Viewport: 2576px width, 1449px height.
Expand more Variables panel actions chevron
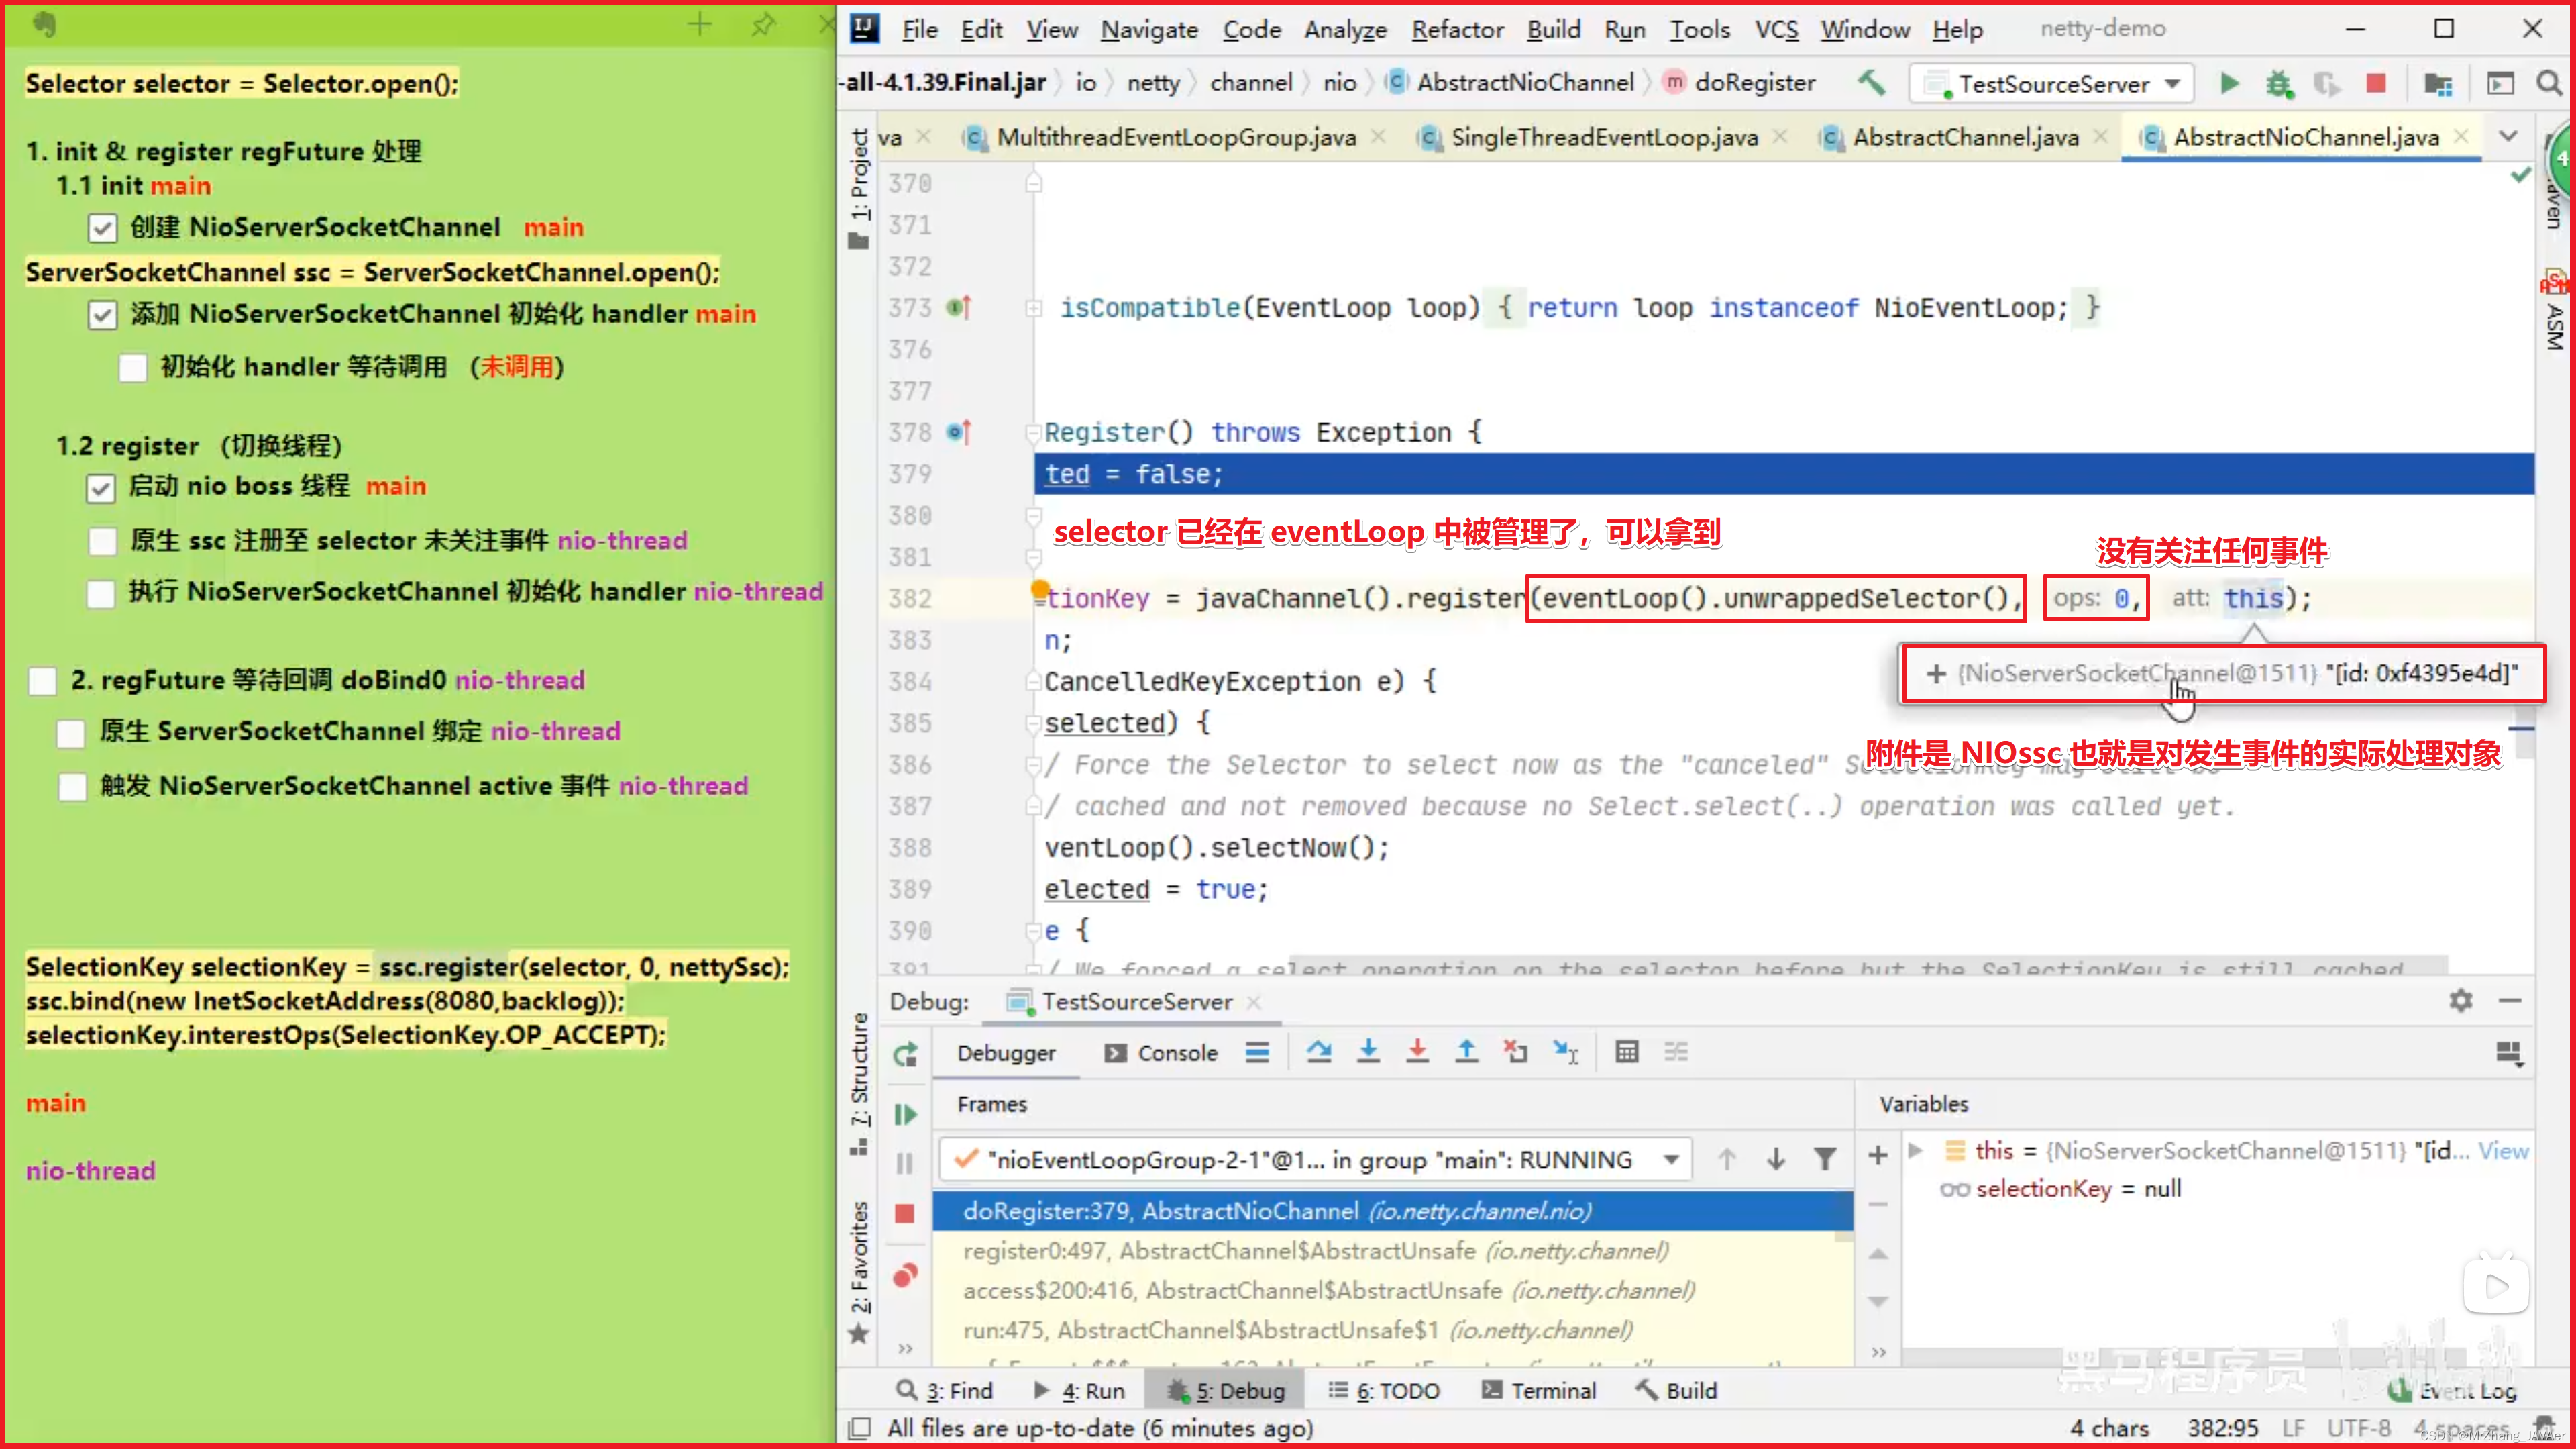[x=1878, y=1353]
